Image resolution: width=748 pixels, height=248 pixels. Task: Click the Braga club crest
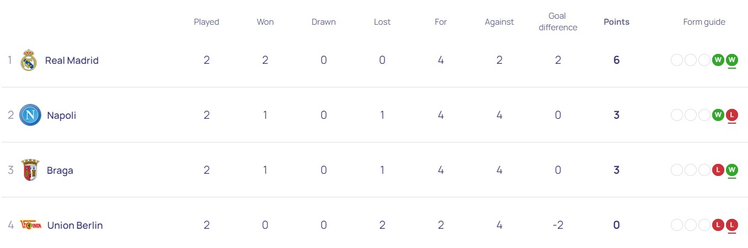tap(30, 170)
